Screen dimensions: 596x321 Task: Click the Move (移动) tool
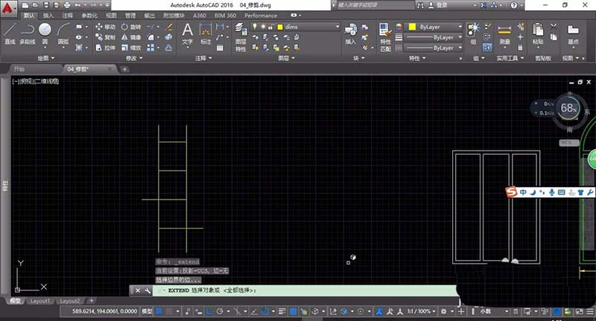105,26
